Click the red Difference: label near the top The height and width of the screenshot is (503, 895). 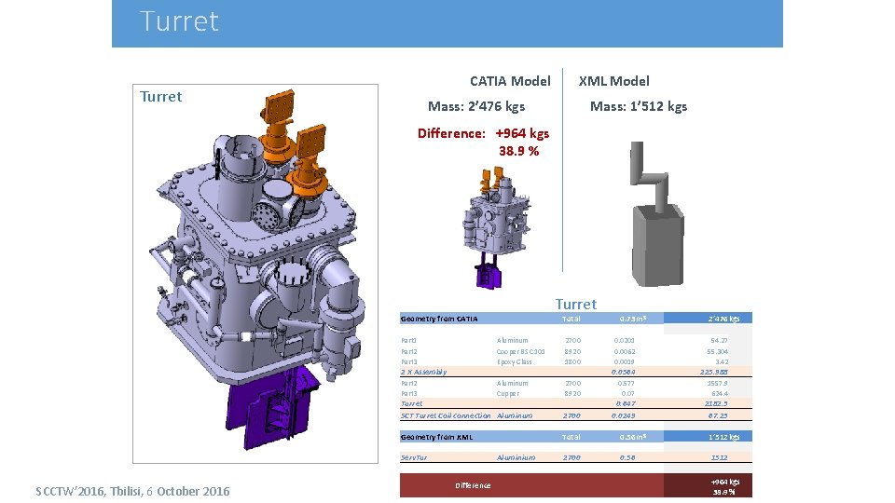[x=451, y=133]
